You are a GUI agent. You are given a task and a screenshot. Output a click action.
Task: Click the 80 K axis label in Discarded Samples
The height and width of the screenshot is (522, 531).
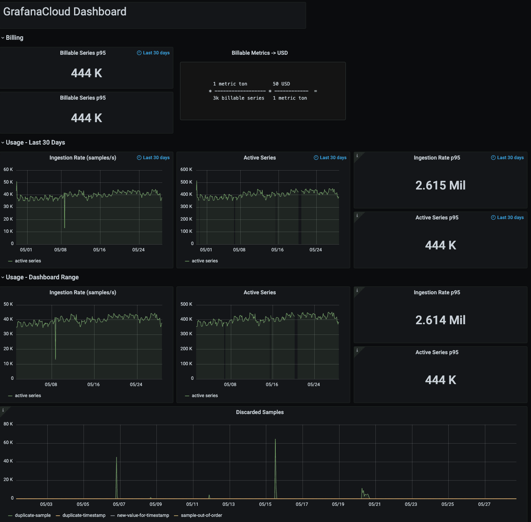[x=8, y=424]
